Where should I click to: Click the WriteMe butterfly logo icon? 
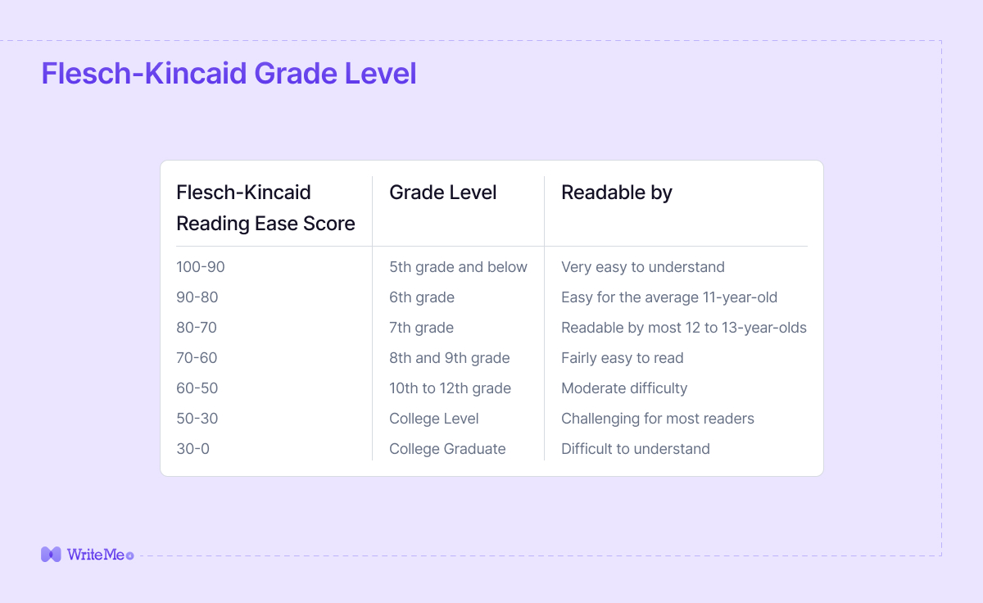pyautogui.click(x=51, y=555)
